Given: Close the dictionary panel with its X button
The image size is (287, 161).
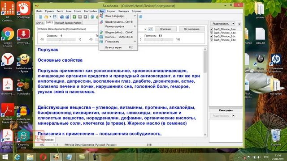Looking at the screenshot, I should tap(239, 24).
